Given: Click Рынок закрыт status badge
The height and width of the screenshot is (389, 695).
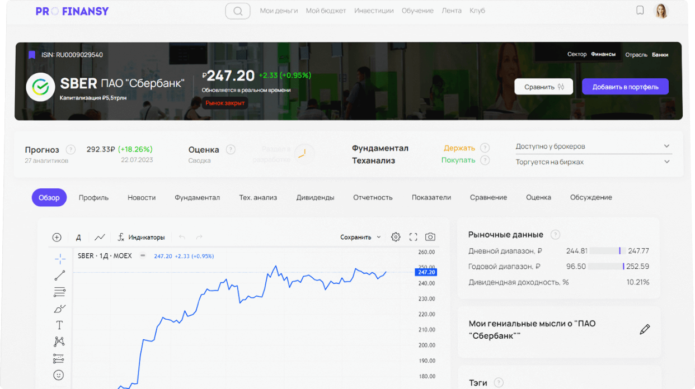Looking at the screenshot, I should coord(225,103).
